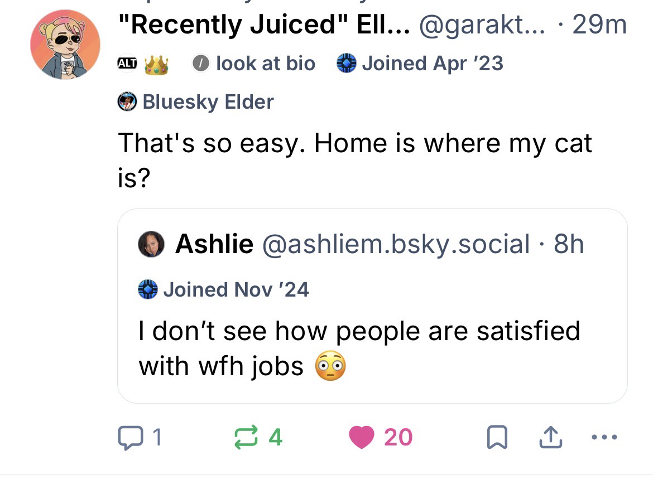Select the "look at bio" label

(254, 64)
